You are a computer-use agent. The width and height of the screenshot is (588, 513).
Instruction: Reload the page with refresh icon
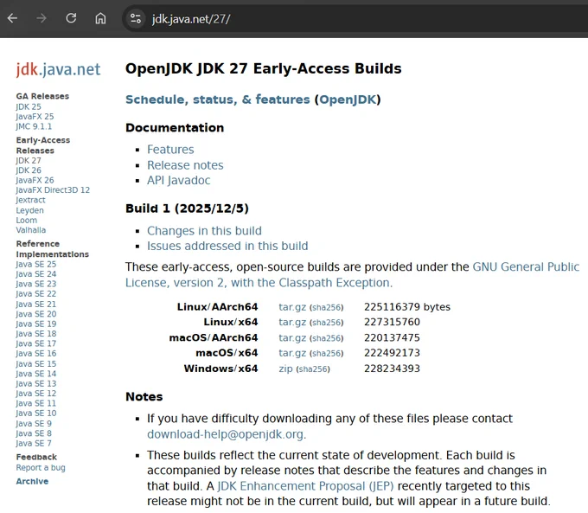click(71, 18)
